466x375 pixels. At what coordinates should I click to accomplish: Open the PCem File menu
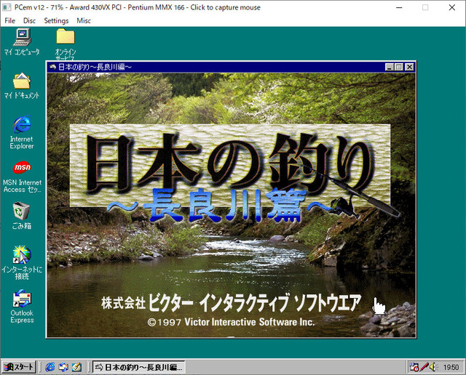[x=9, y=20]
